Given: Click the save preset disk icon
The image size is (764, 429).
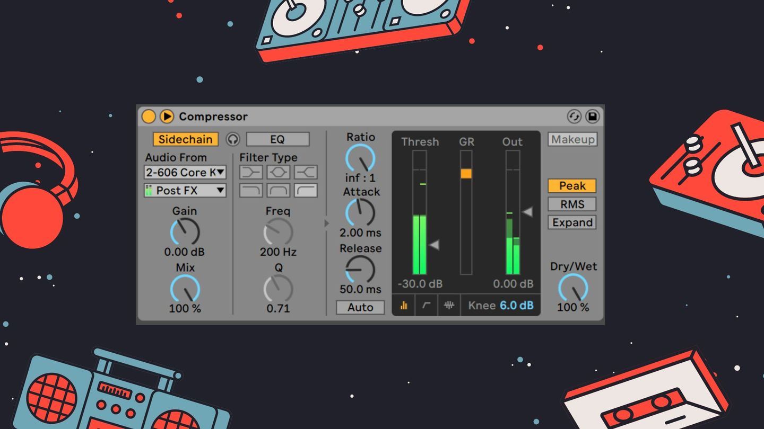Looking at the screenshot, I should tap(592, 117).
